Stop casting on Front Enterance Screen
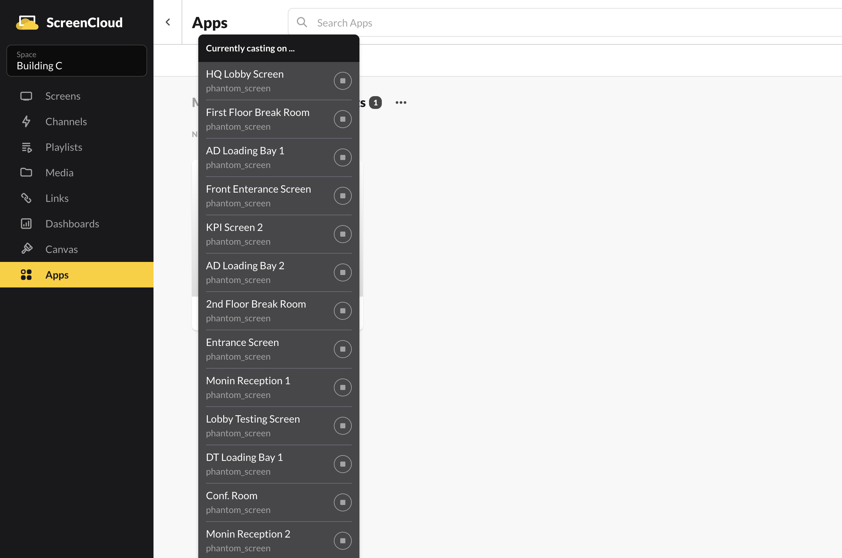This screenshot has height=558, width=842. click(342, 196)
